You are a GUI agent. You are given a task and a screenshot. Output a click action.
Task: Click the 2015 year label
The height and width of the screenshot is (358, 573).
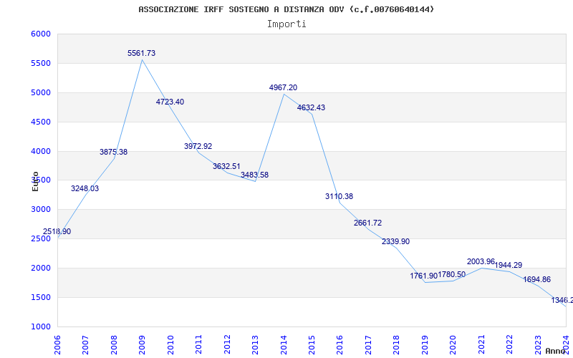(x=312, y=344)
